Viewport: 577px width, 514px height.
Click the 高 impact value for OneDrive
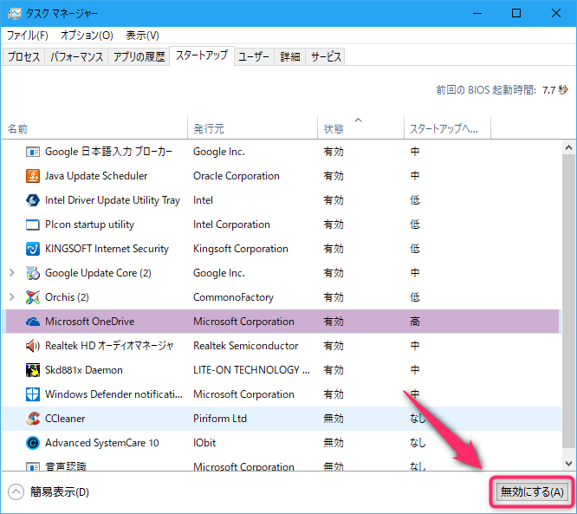click(x=415, y=322)
